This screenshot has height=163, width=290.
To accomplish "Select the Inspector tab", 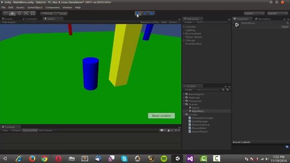I will click(242, 19).
